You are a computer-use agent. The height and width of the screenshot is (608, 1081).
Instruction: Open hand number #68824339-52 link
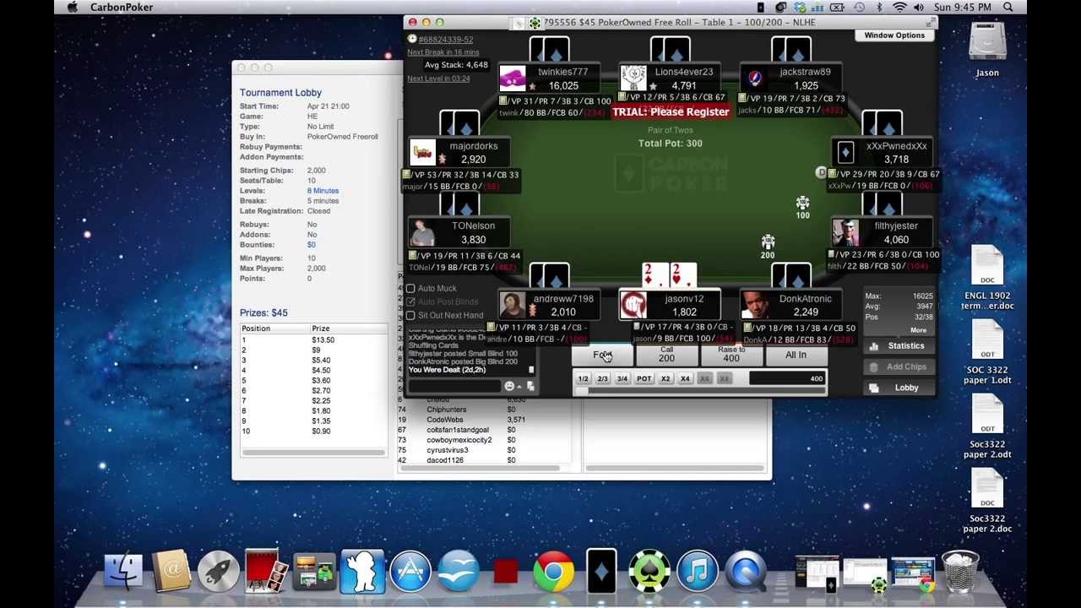point(445,40)
